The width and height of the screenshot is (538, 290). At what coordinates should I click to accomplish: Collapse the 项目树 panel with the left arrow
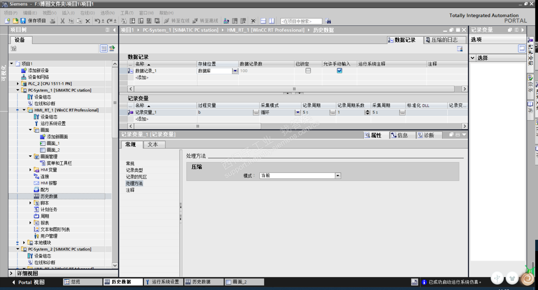pos(114,30)
